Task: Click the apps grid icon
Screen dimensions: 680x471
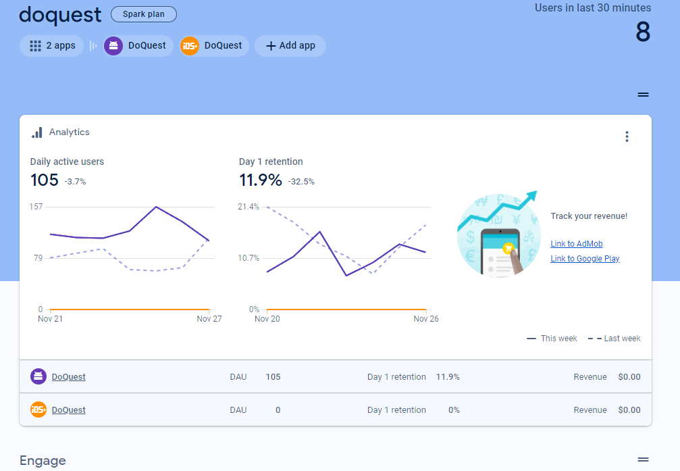Action: pos(35,45)
